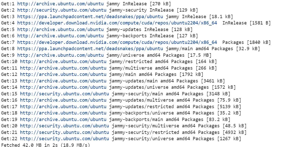Open the archive.ubuntu.com link on Get:14 line
Screen dimensions: 285x147
pos(63,87)
